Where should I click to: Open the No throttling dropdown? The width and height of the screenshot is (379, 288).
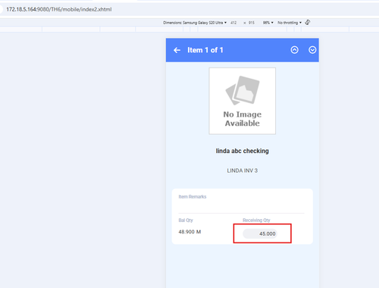coord(290,23)
